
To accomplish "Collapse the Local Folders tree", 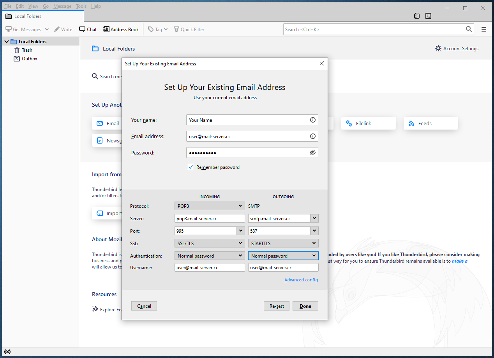I will [7, 42].
